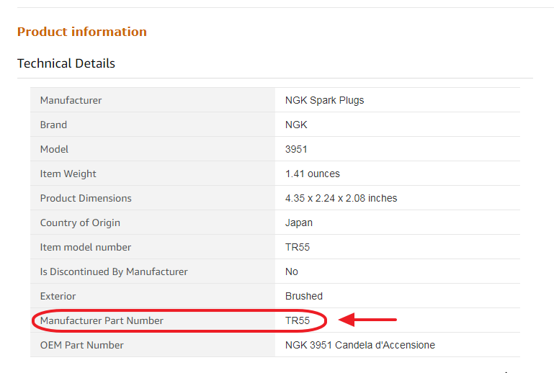554x373 pixels.
Task: Click 'Is Discontinued By Manufacturer' label
Action: point(114,271)
